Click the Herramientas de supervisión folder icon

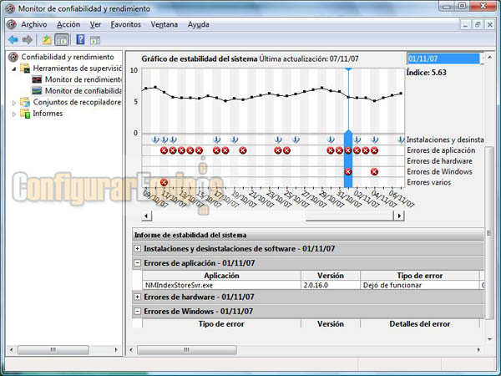[25, 69]
